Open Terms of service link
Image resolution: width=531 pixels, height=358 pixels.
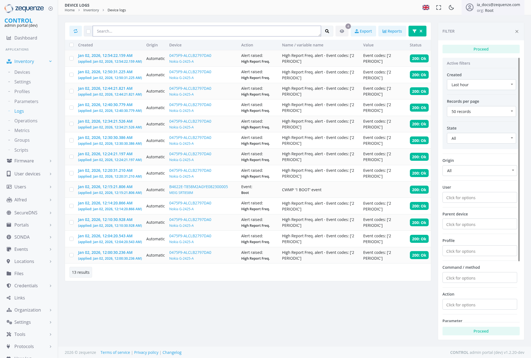pos(115,352)
